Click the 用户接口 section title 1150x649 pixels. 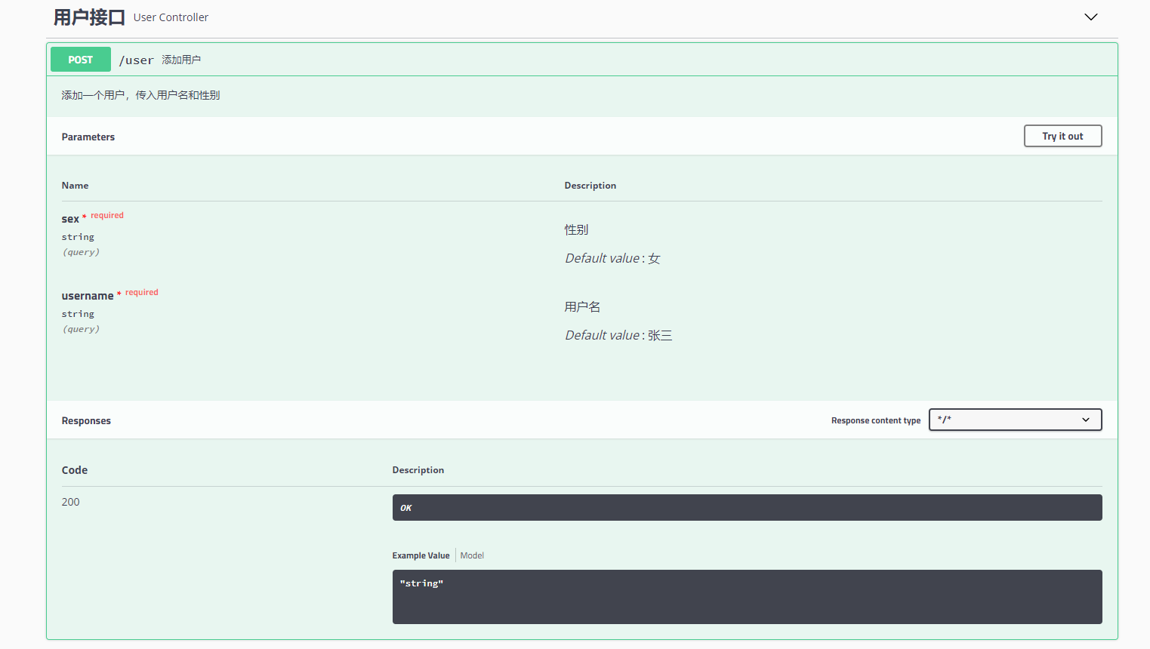coord(89,17)
